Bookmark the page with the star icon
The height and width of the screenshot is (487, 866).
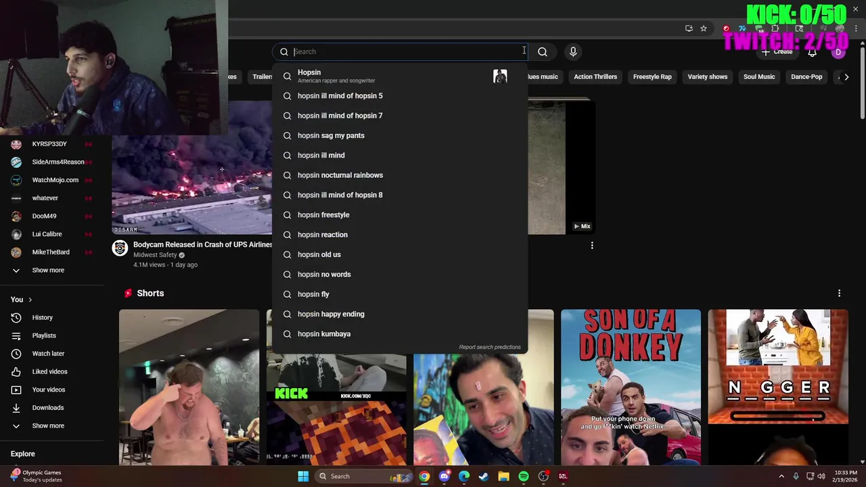pyautogui.click(x=704, y=28)
